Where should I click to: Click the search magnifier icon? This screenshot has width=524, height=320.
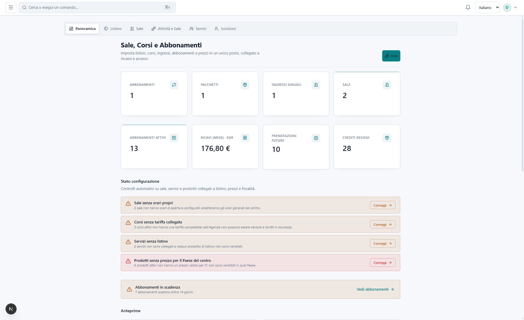click(24, 8)
